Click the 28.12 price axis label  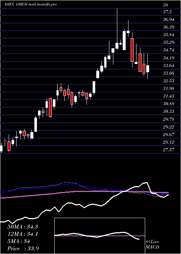point(169,142)
